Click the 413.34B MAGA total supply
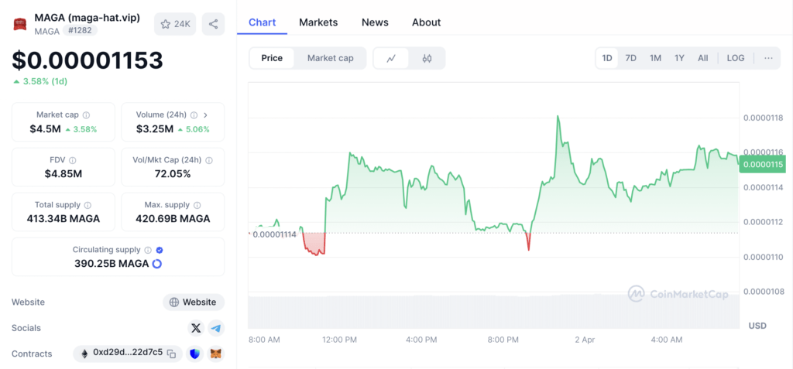Screen dimensions: 793x369 [x=64, y=219]
